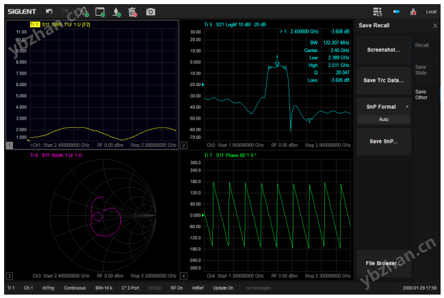
Task: Switch to the Recall tab
Action: click(x=422, y=45)
